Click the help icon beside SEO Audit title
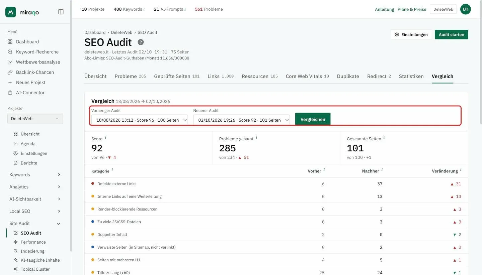 [x=141, y=42]
